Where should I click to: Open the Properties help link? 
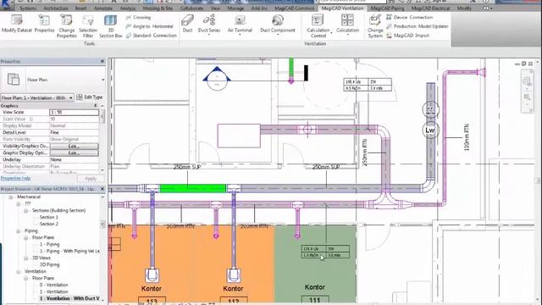[15, 179]
